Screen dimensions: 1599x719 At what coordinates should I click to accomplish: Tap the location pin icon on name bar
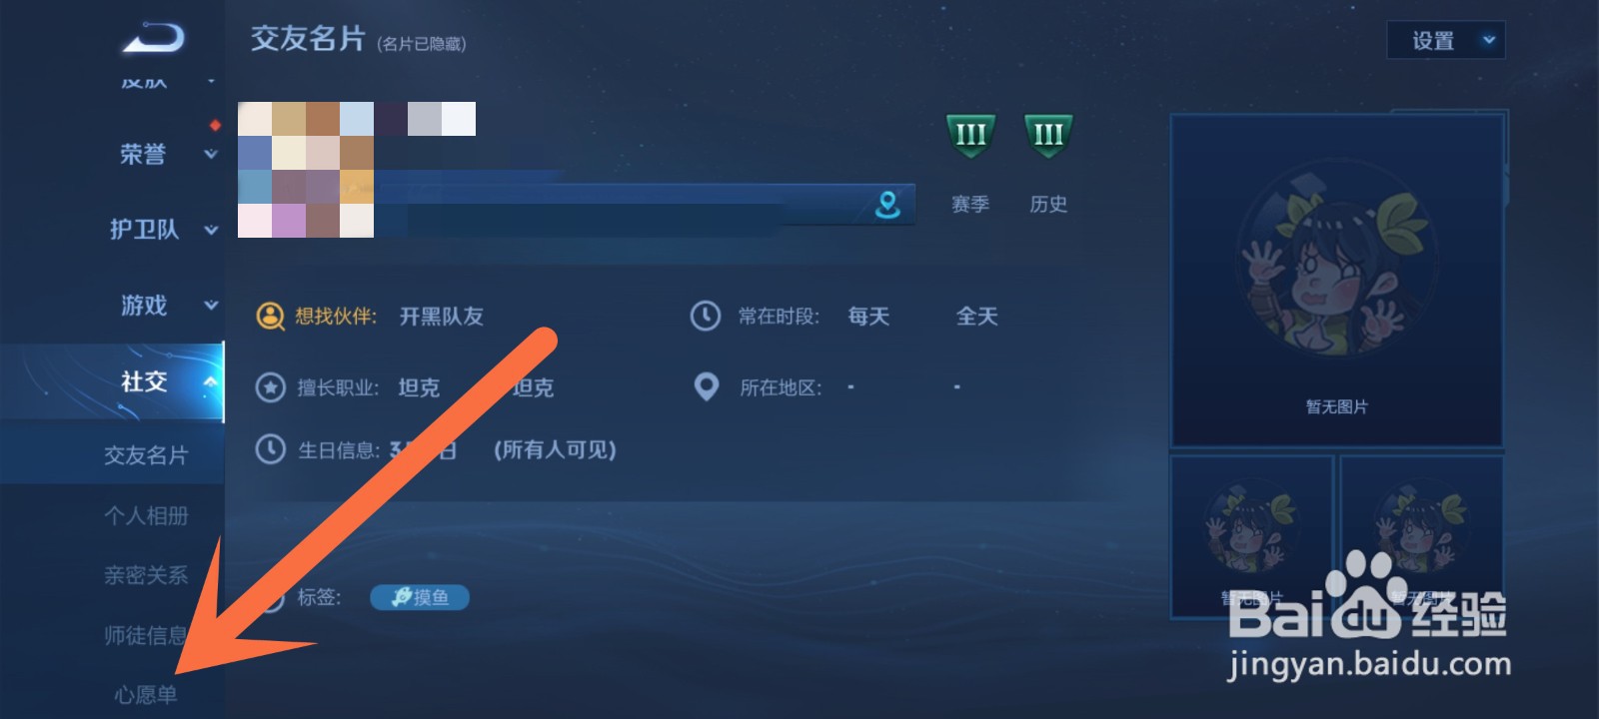click(887, 205)
